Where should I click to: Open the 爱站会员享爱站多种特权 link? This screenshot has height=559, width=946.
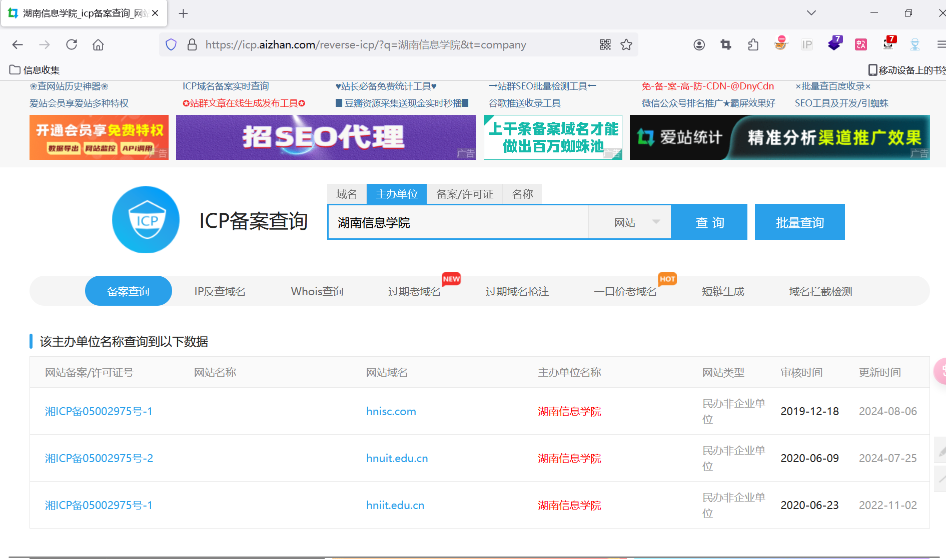pos(79,103)
